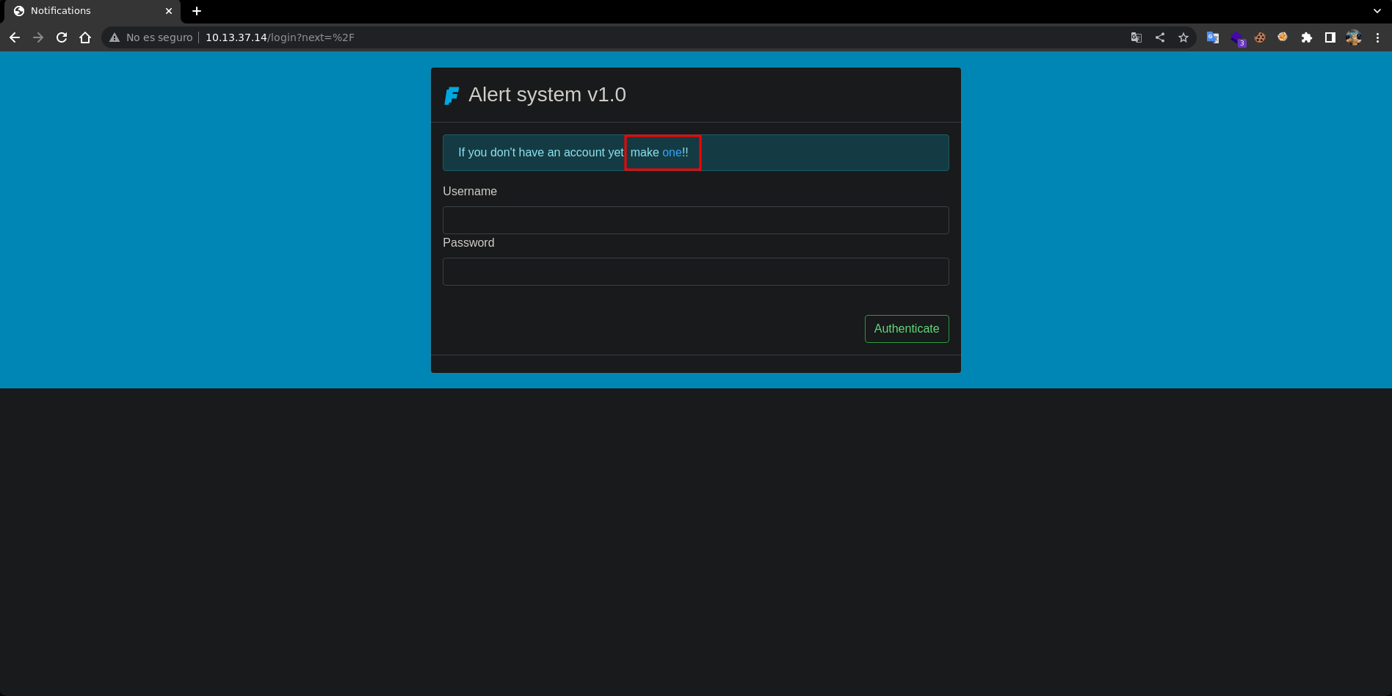Screen dimensions: 1392x696
Task: Click the browser forward arrow
Action: [38, 37]
